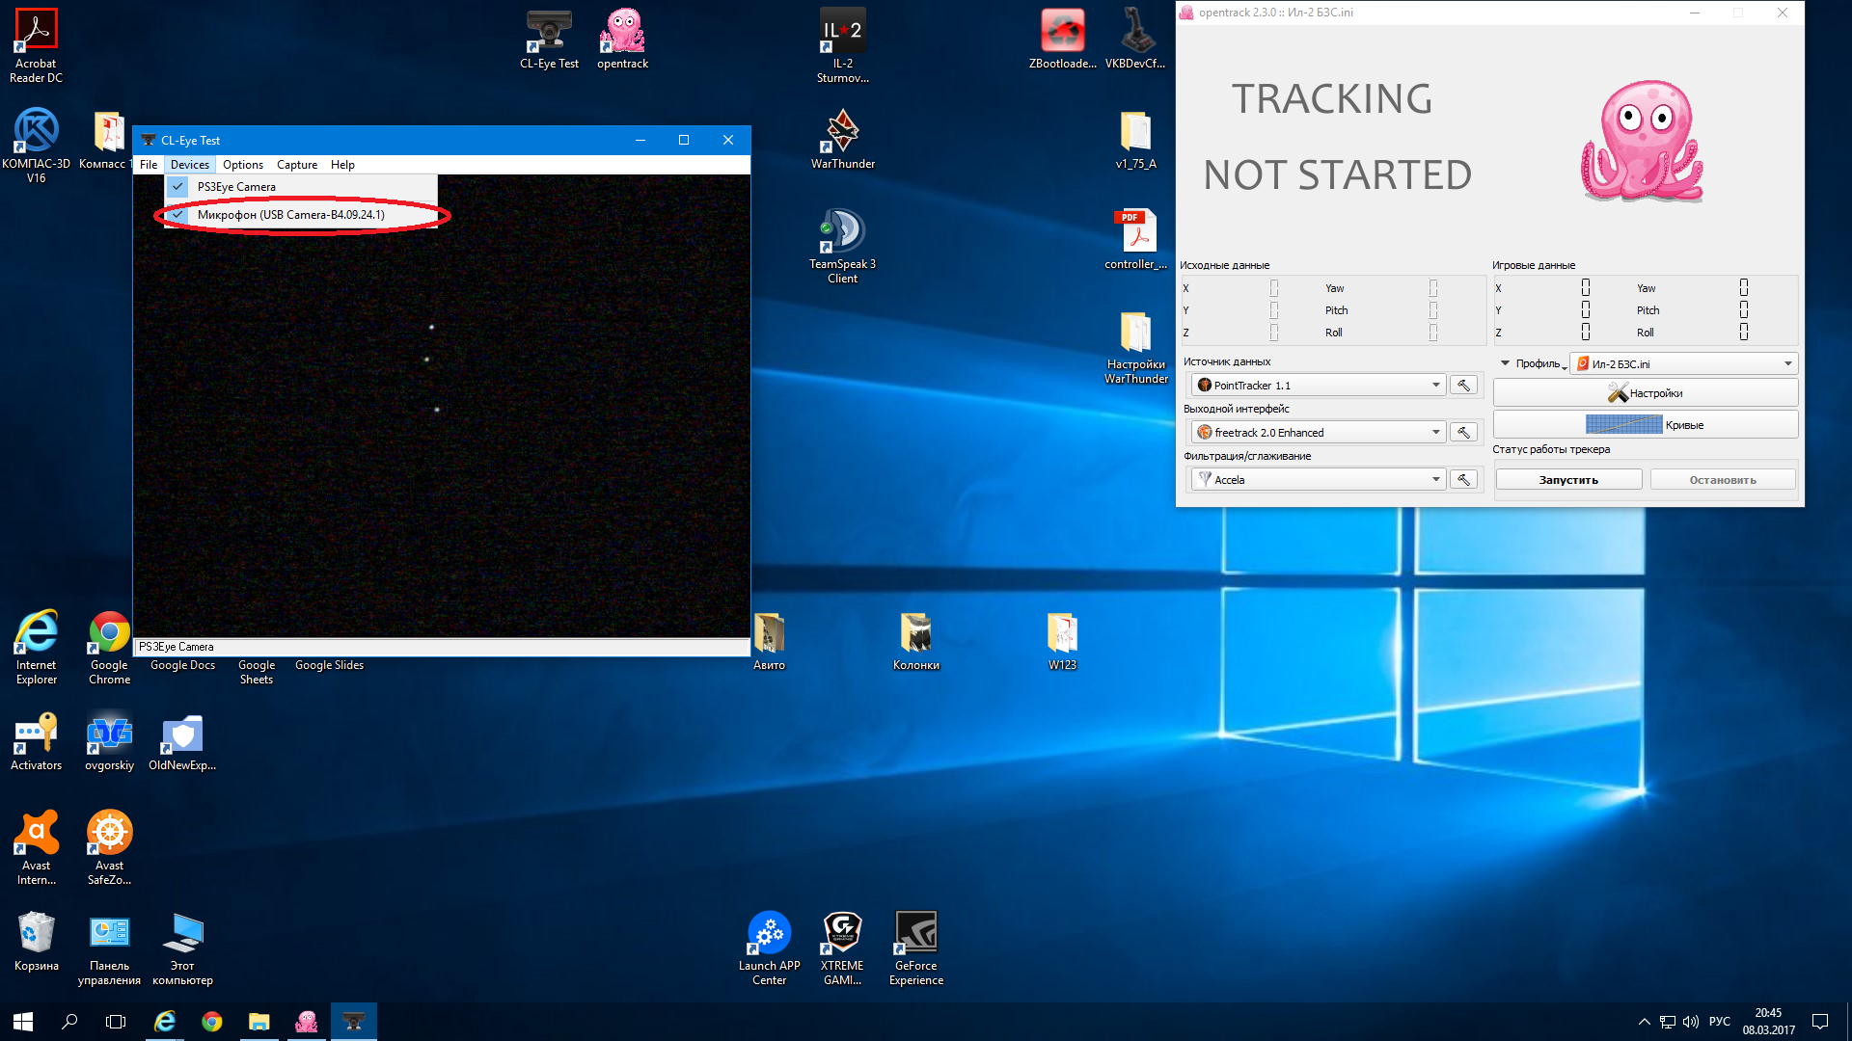Open Acrobat Reader DC shortcut
This screenshot has width=1852, height=1041.
click(36, 45)
